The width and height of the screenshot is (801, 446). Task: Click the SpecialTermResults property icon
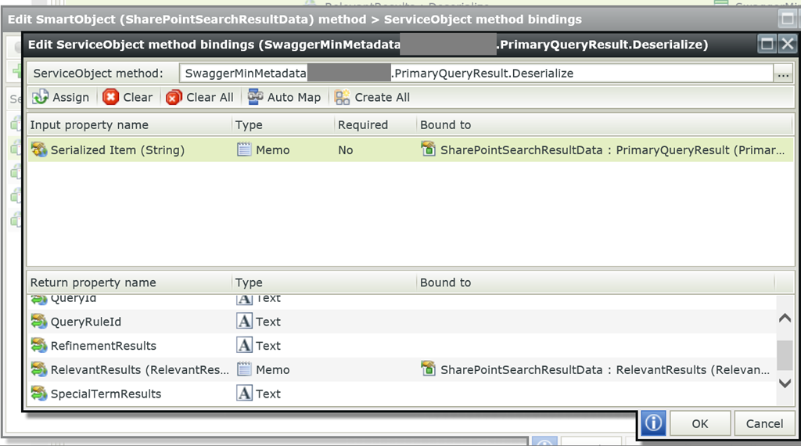point(39,394)
